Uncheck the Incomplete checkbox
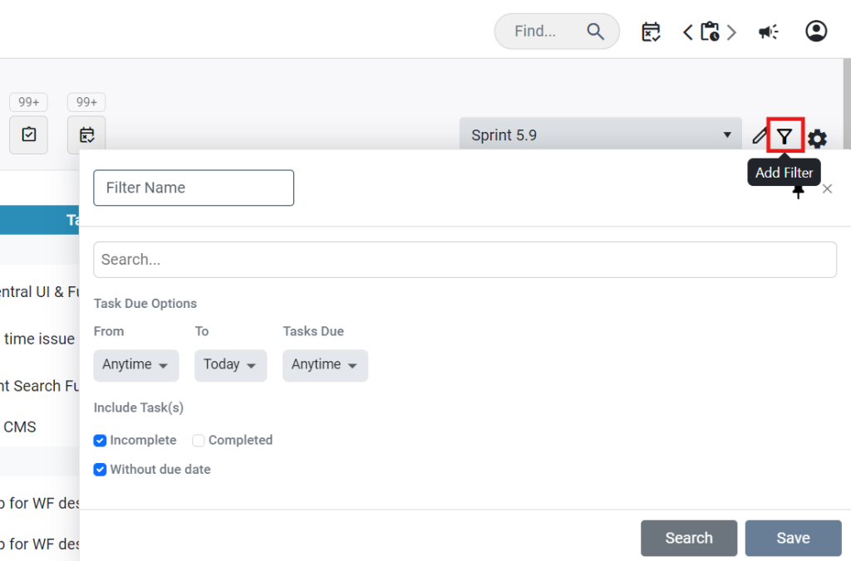Viewport: 851px width, 561px height. [x=100, y=440]
